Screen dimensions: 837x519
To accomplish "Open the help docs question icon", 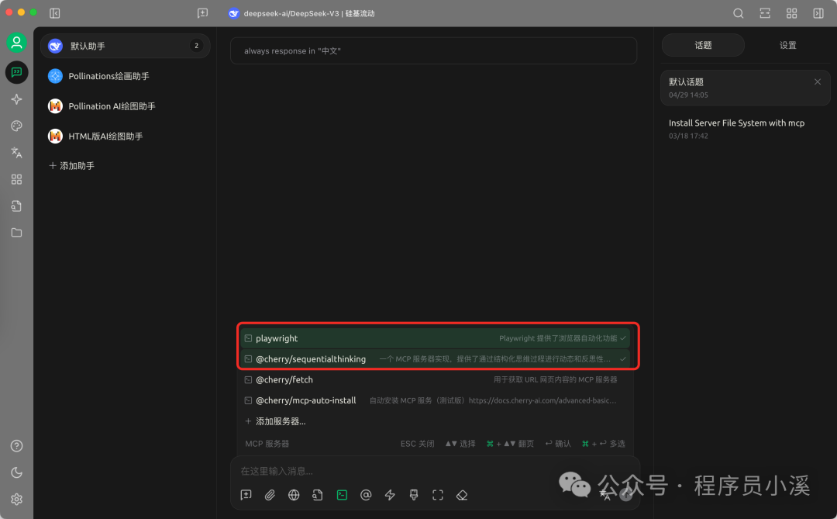I will pos(16,446).
